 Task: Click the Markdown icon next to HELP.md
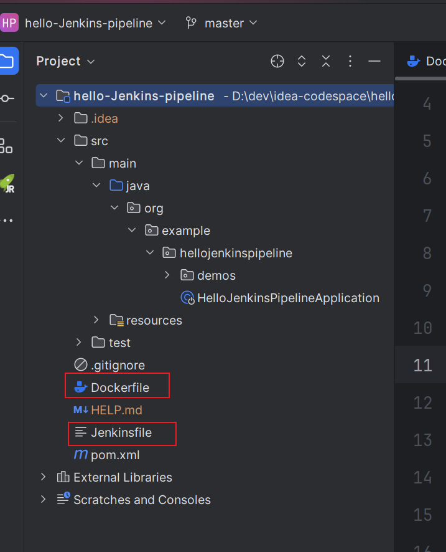point(80,410)
